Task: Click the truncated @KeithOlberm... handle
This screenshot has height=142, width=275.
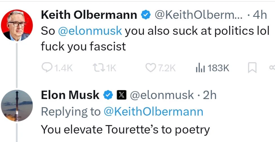Action: [x=199, y=15]
